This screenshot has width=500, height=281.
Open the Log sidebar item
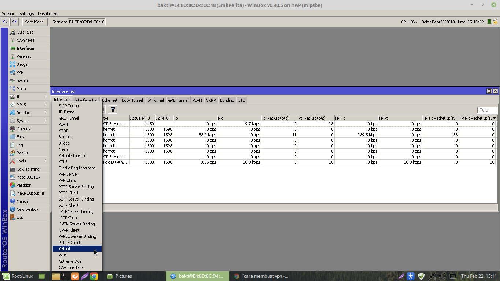tap(29, 145)
